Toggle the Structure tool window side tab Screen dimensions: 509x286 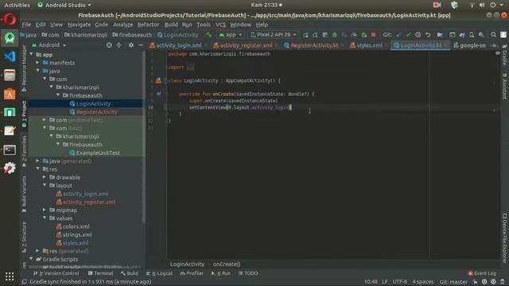pos(24,237)
